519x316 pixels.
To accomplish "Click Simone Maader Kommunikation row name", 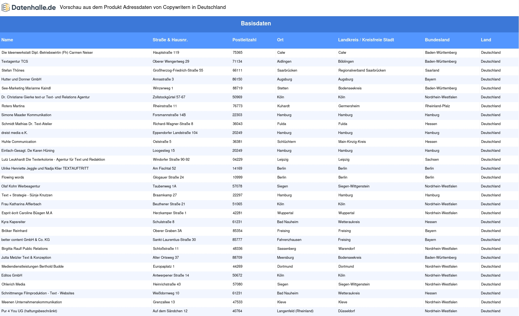I will (26, 115).
